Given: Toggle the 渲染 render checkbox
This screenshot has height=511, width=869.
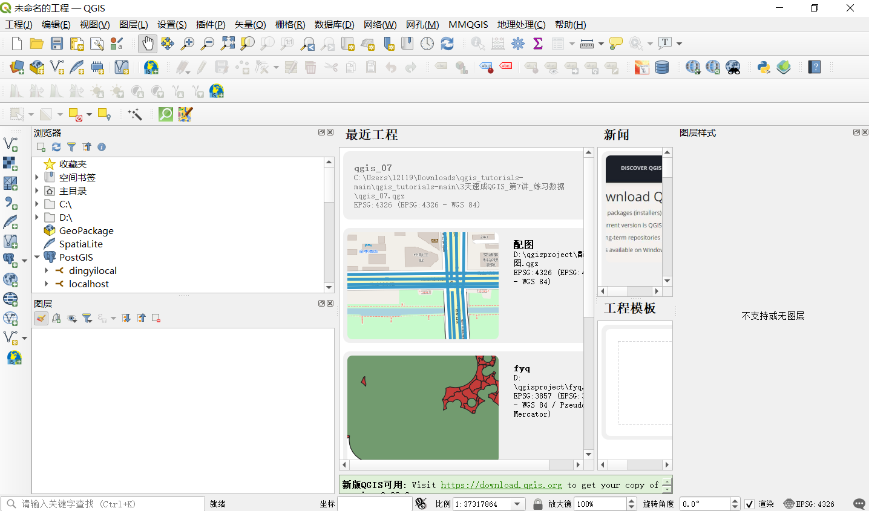Looking at the screenshot, I should point(750,504).
